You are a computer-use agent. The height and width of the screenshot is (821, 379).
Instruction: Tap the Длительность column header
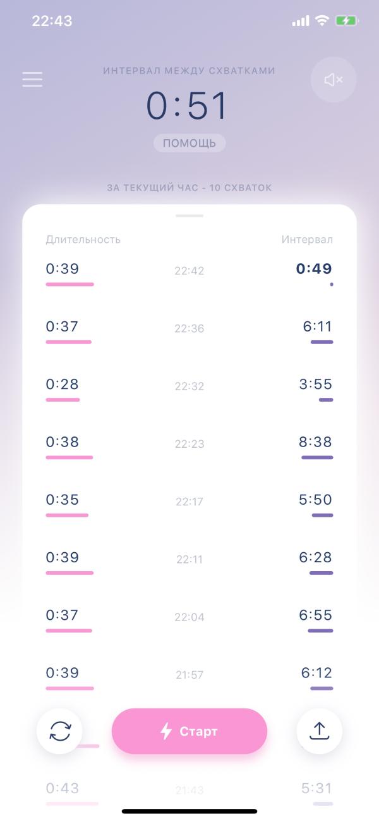83,239
